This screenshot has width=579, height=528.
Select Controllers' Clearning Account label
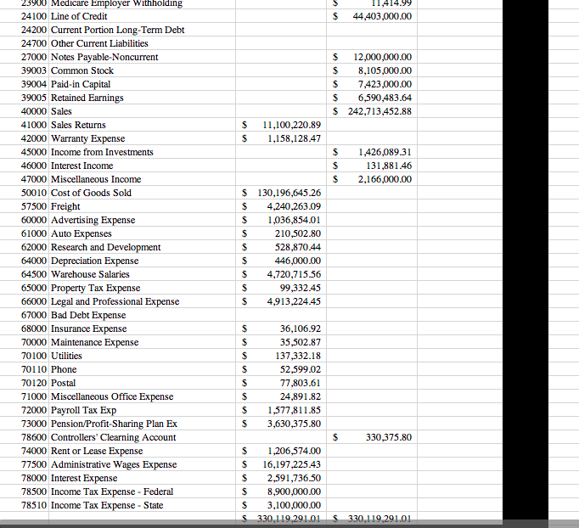coord(114,437)
